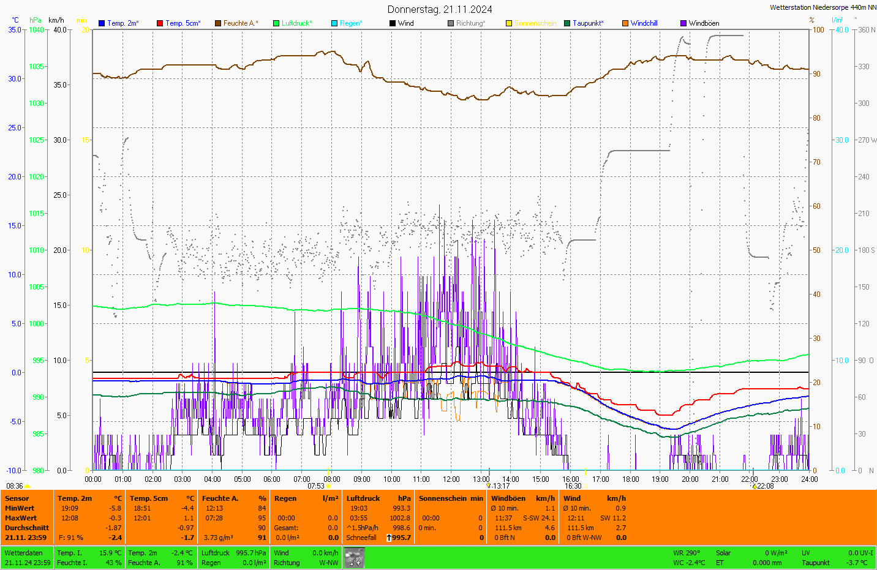Image resolution: width=877 pixels, height=570 pixels.
Task: Click the 12:00 label on time axis
Action: click(x=451, y=479)
